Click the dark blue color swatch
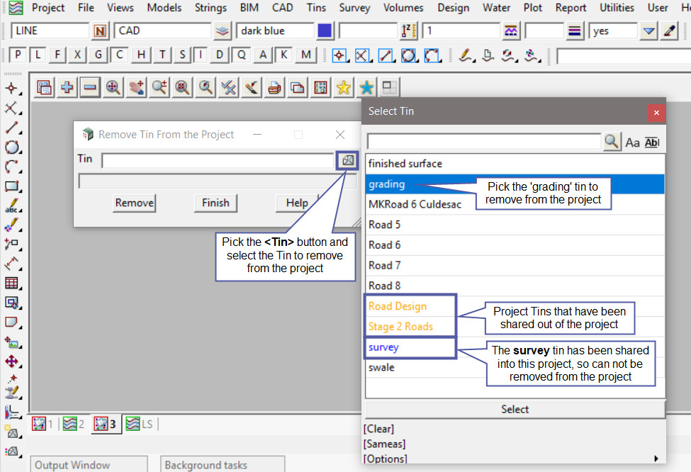Screen dimensions: 691x472 point(325,31)
